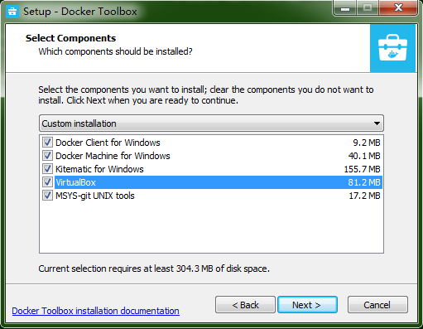Click the 155.7 MB size value
Image resolution: width=423 pixels, height=329 pixels.
362,169
